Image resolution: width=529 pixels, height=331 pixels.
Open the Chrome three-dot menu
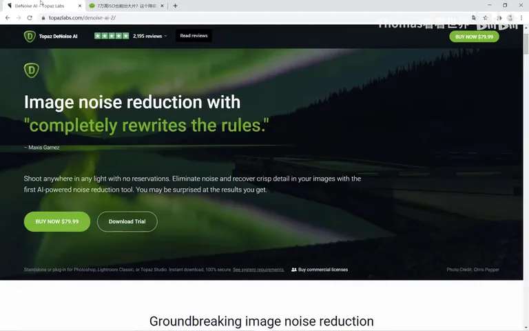[521, 18]
